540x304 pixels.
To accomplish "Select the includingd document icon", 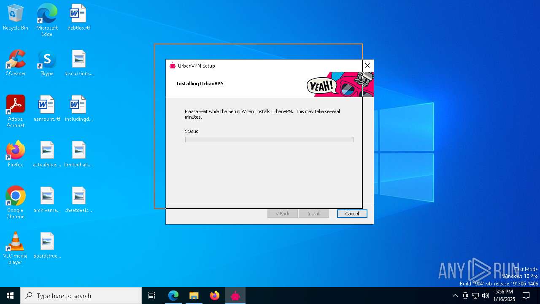I will [79, 109].
